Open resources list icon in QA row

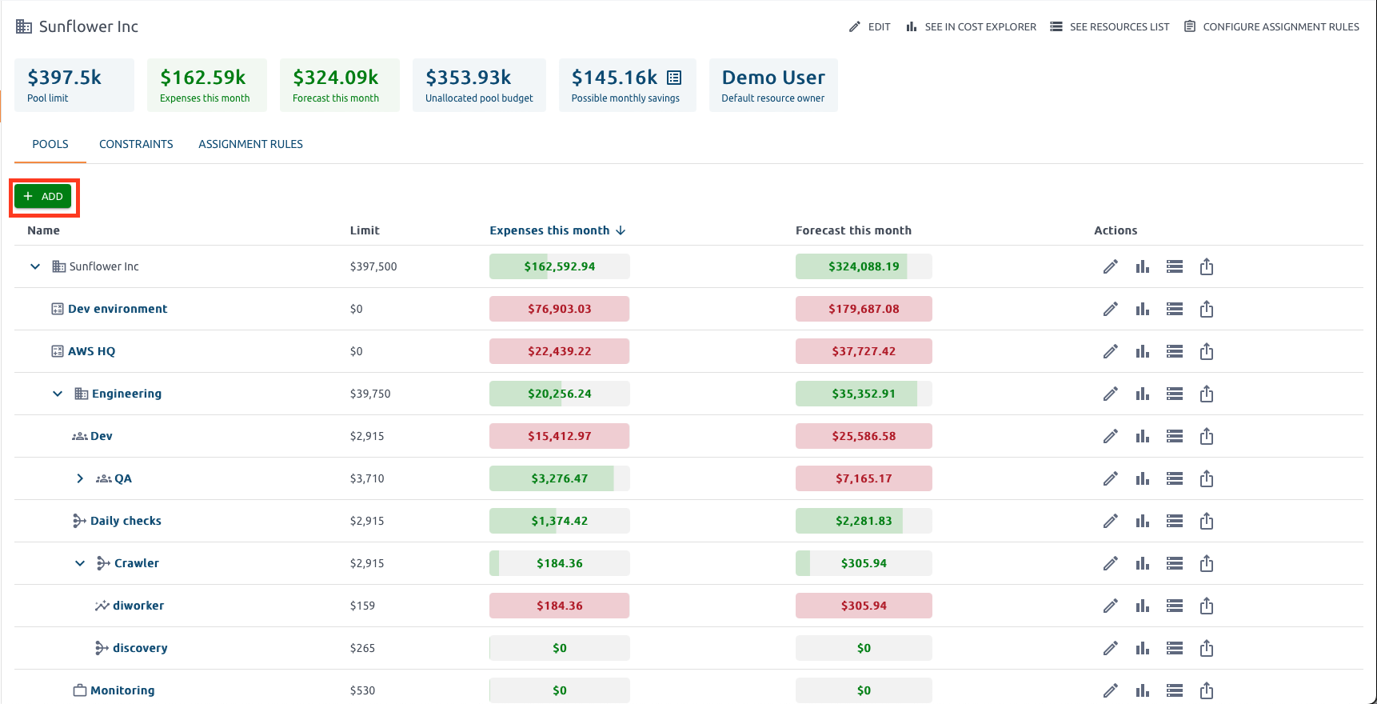(x=1175, y=478)
